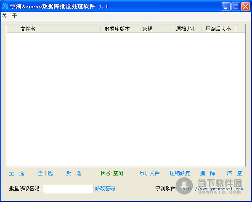This screenshot has height=202, width=252.
Task: Click 清空 to clear the list
Action: (234, 173)
